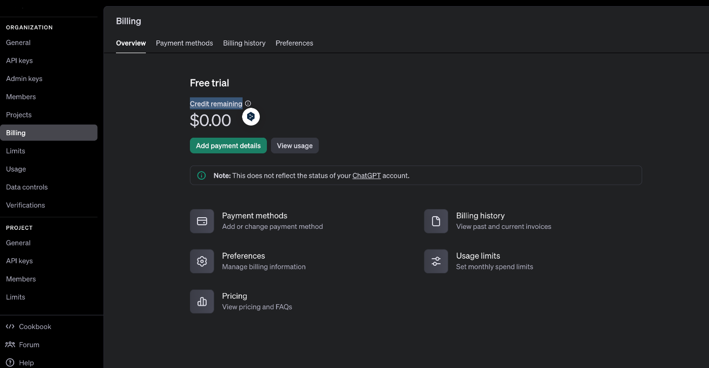Viewport: 709px width, 368px height.
Task: Click the Billing history document icon
Action: tap(436, 221)
